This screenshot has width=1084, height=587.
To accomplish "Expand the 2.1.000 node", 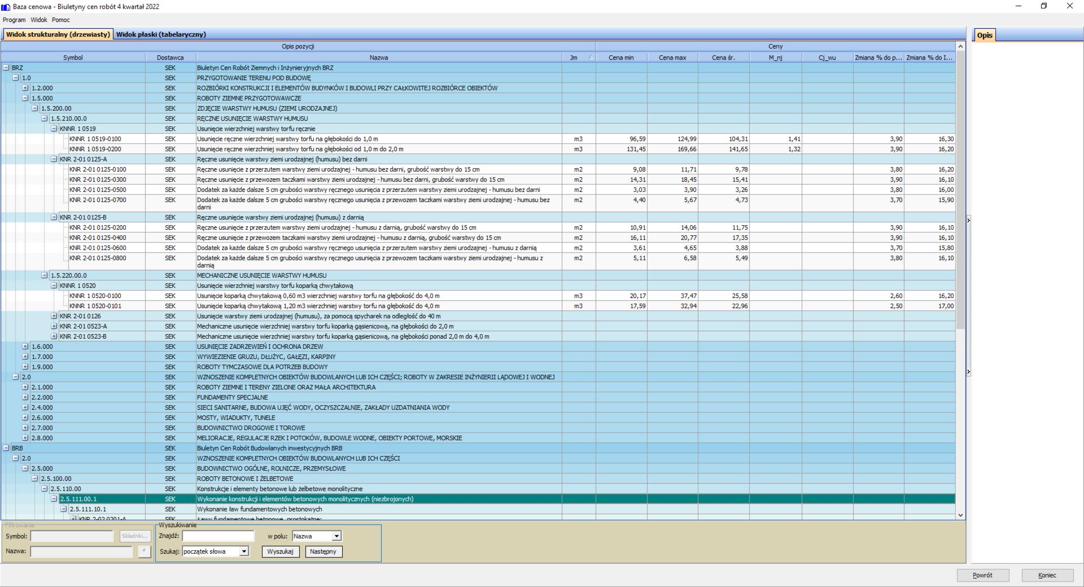I will click(25, 387).
